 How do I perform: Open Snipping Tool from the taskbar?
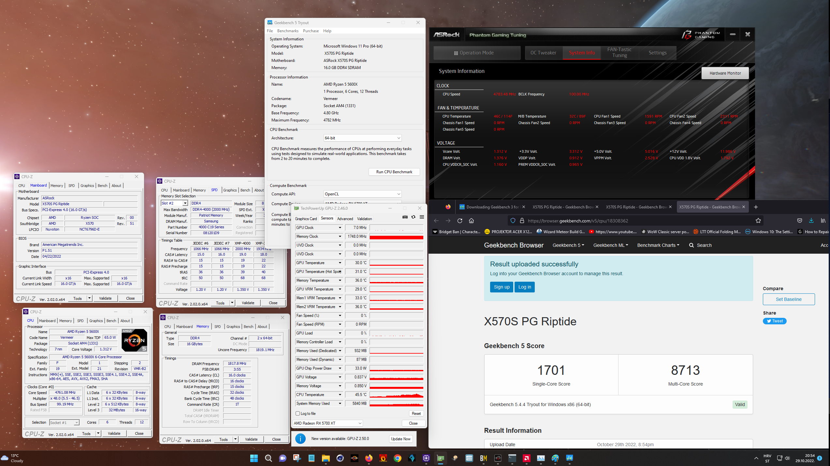(297, 458)
